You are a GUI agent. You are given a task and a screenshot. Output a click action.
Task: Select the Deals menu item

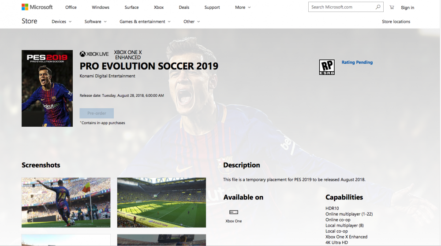pos(184,7)
